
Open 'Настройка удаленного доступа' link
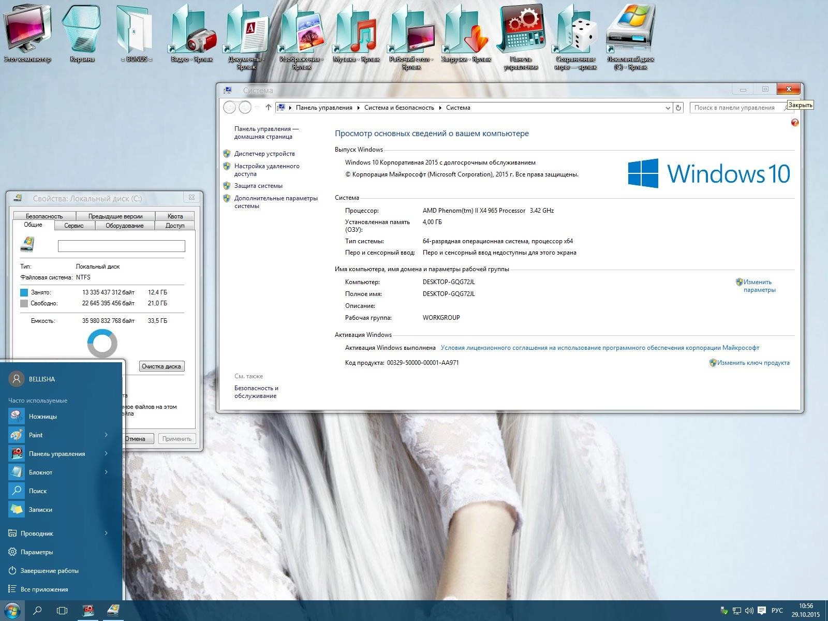pyautogui.click(x=267, y=170)
